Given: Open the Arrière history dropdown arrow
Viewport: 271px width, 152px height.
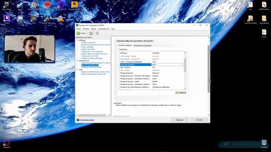Looking at the screenshot, I should pos(88,33).
